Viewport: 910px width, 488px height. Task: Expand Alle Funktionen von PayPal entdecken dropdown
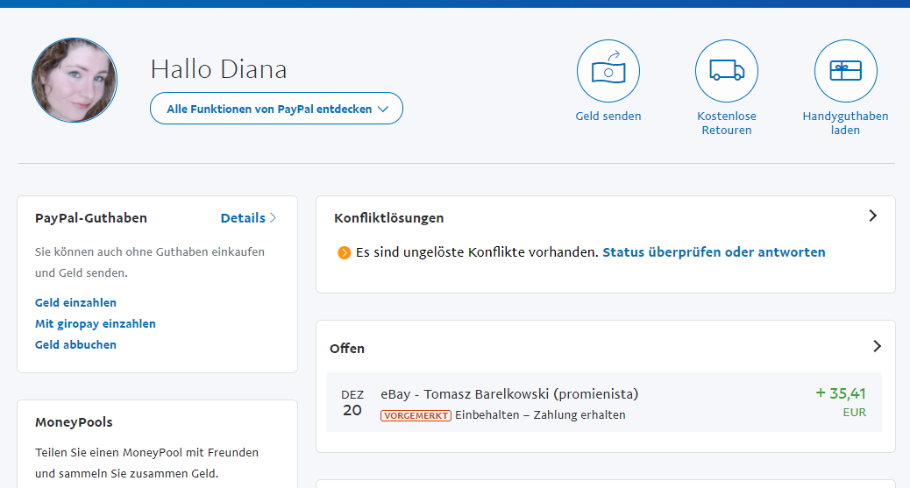276,109
